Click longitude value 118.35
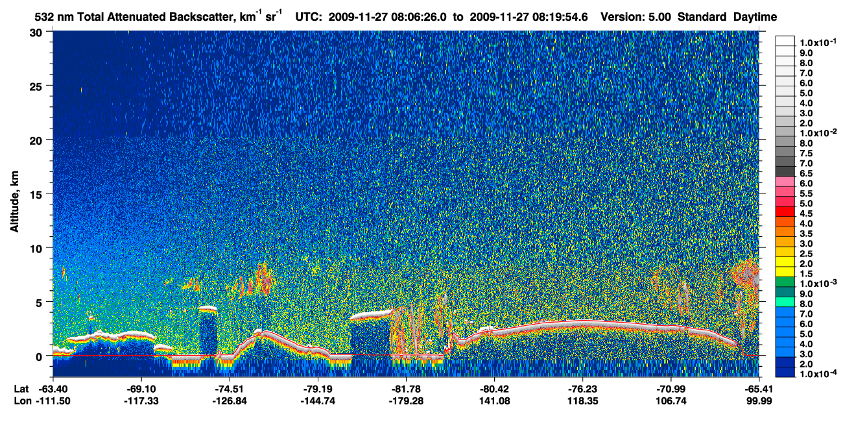This screenshot has width=843, height=433. tap(583, 401)
